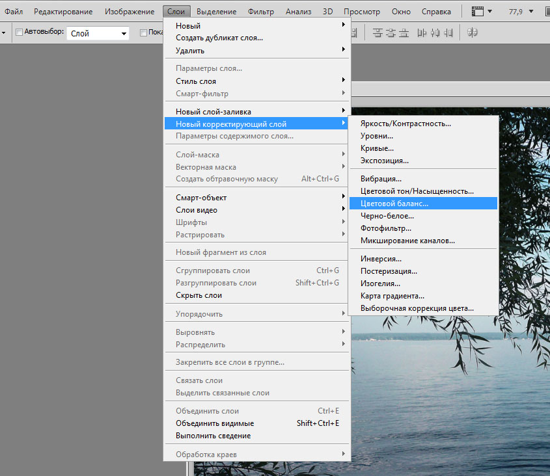This screenshot has width=550, height=476.
Task: Click the Auto-Align Layers icon
Action: (472, 33)
